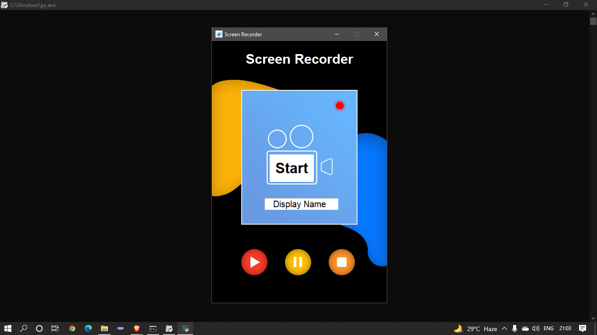Click the active Python window taskbar icon

tap(185, 328)
